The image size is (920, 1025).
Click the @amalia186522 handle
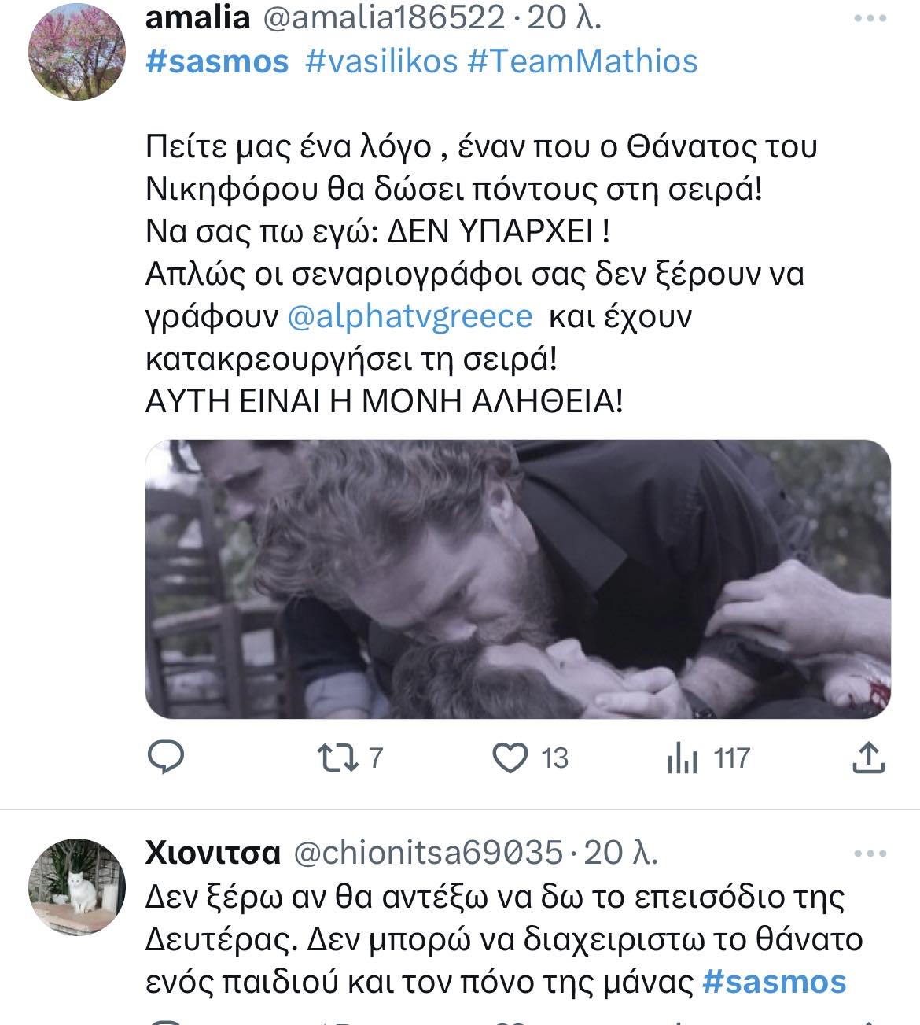[x=383, y=17]
